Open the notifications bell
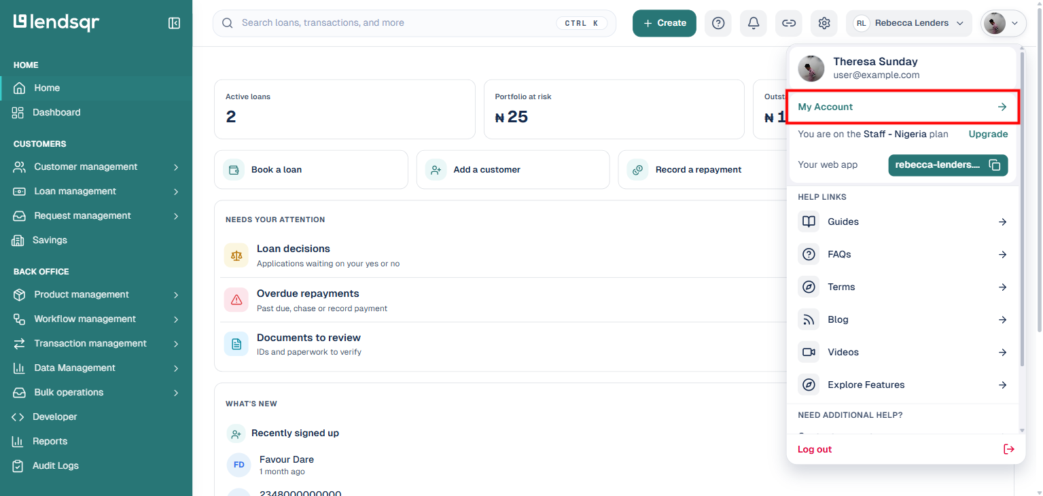This screenshot has height=496, width=1043. point(754,23)
